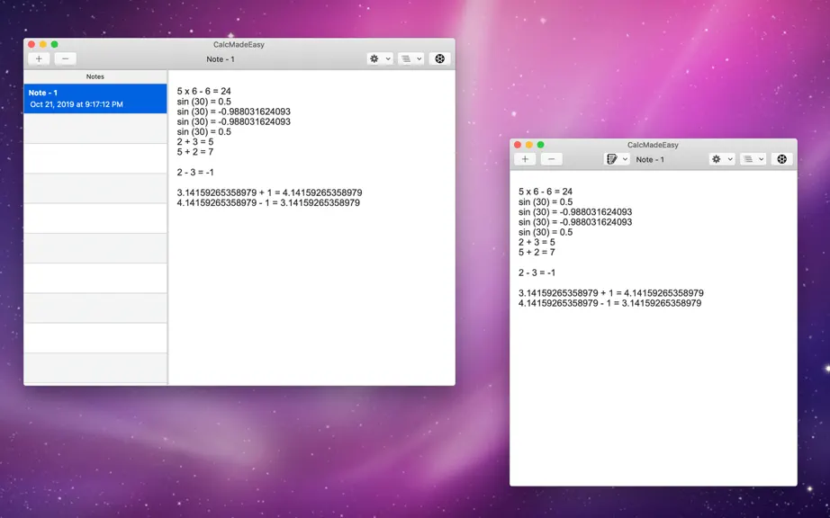Click empty text area in the compact window

click(x=654, y=397)
